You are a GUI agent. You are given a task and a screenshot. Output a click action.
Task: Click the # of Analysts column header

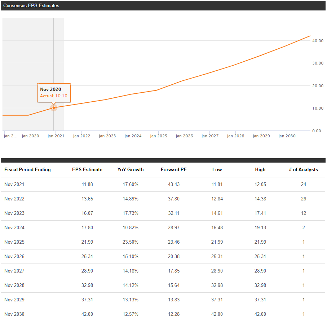click(304, 170)
